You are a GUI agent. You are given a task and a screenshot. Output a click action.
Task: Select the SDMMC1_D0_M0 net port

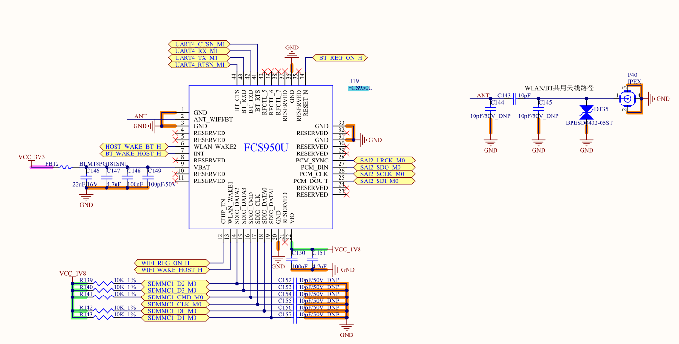coord(175,311)
